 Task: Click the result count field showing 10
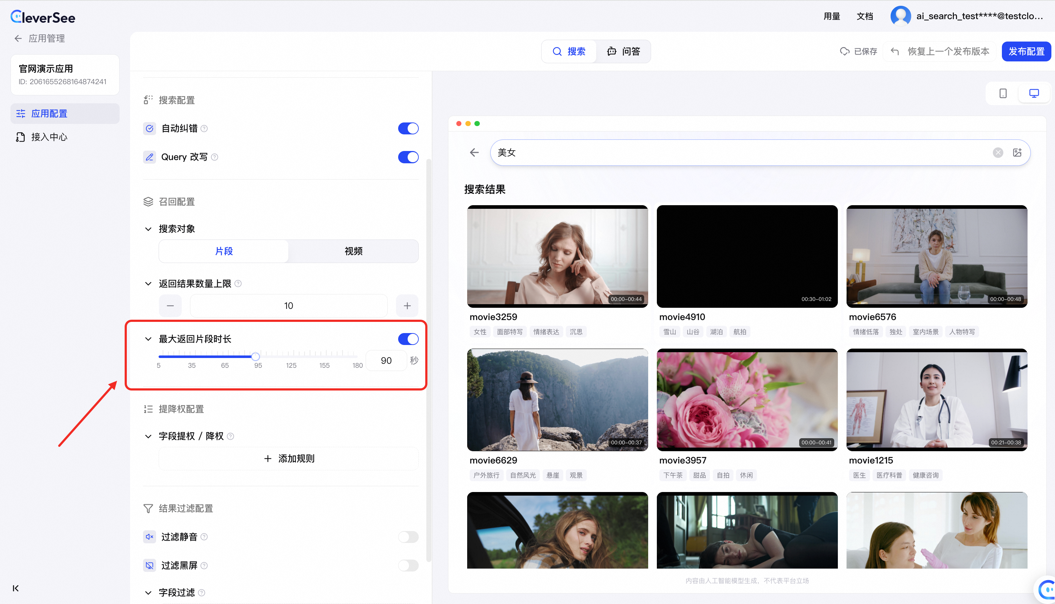pos(289,306)
